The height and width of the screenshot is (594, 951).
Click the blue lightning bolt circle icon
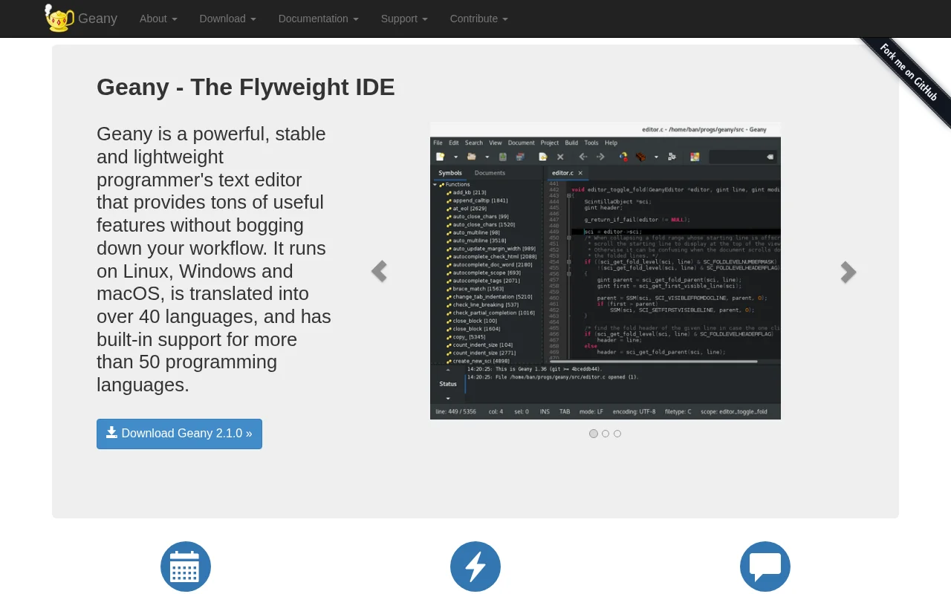pos(475,567)
